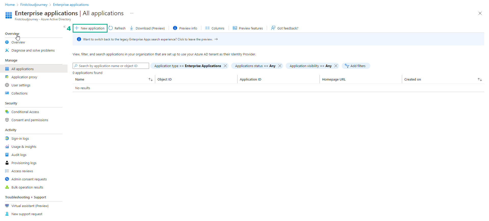Click Add filters

click(x=356, y=66)
